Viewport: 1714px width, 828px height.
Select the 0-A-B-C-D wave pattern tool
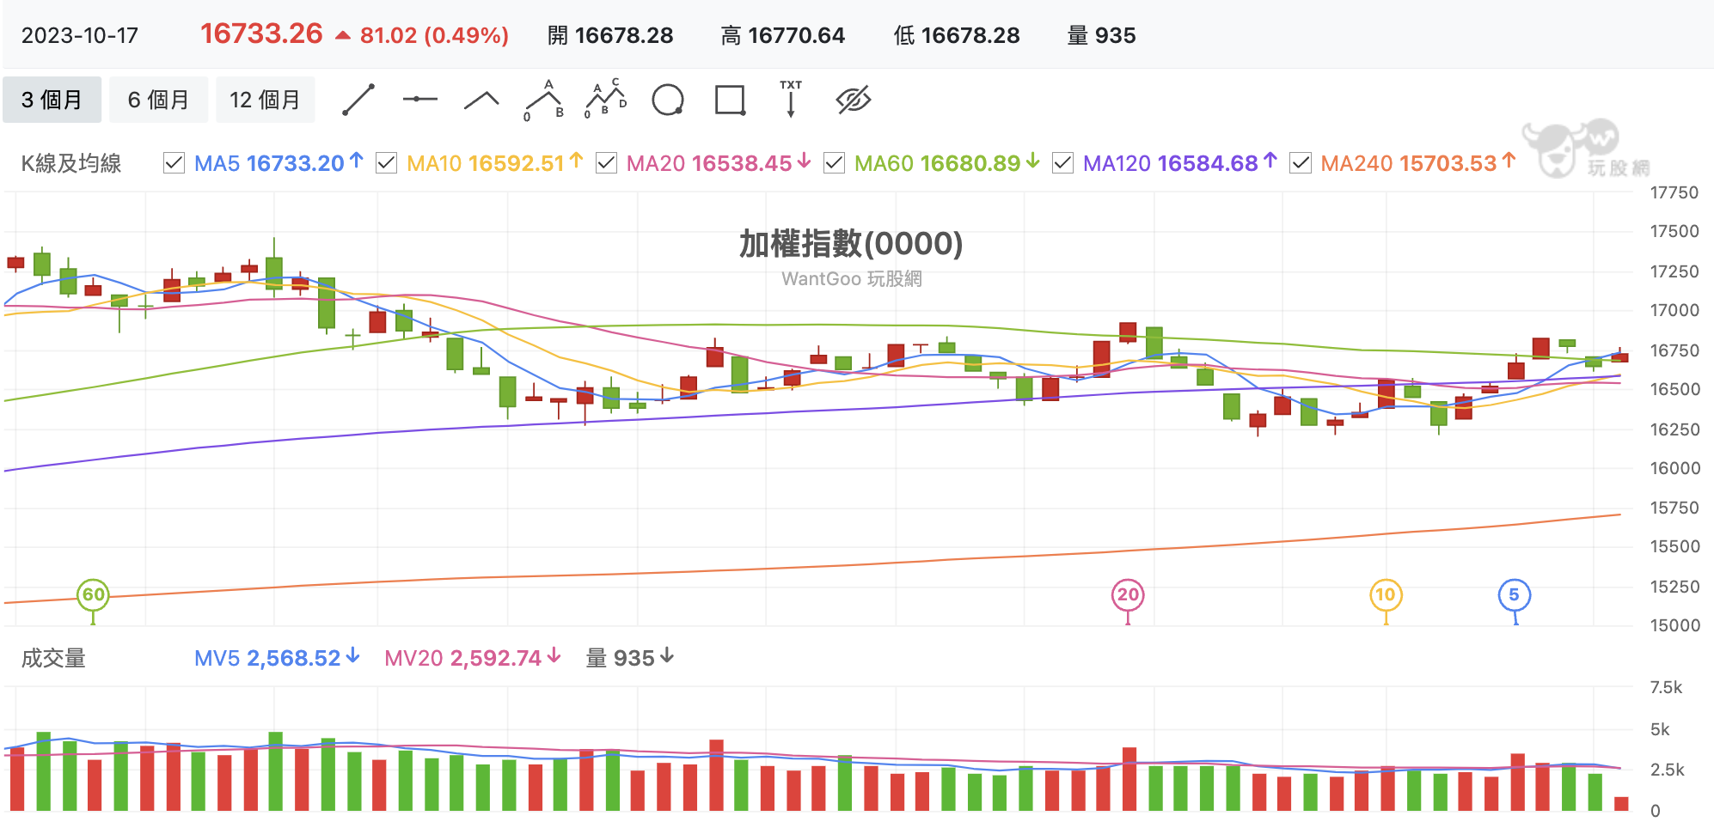(x=605, y=100)
